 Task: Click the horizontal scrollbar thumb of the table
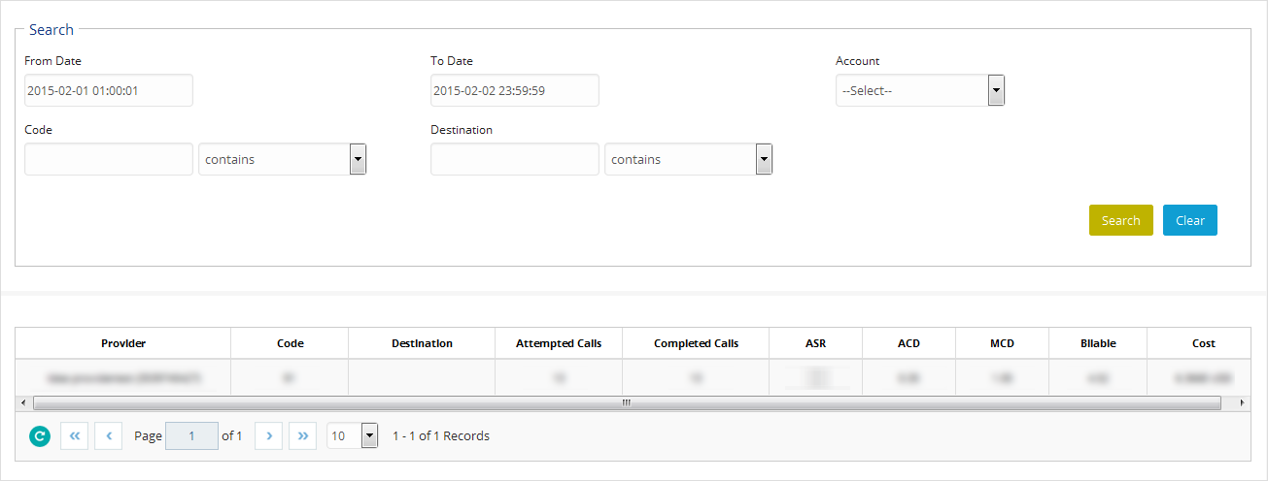[x=627, y=402]
